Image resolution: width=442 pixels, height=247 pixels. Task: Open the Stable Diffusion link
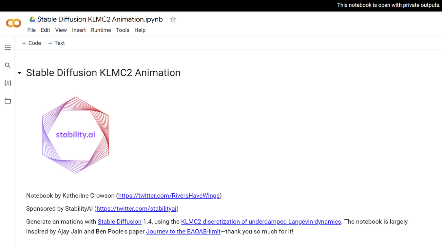[120, 222]
